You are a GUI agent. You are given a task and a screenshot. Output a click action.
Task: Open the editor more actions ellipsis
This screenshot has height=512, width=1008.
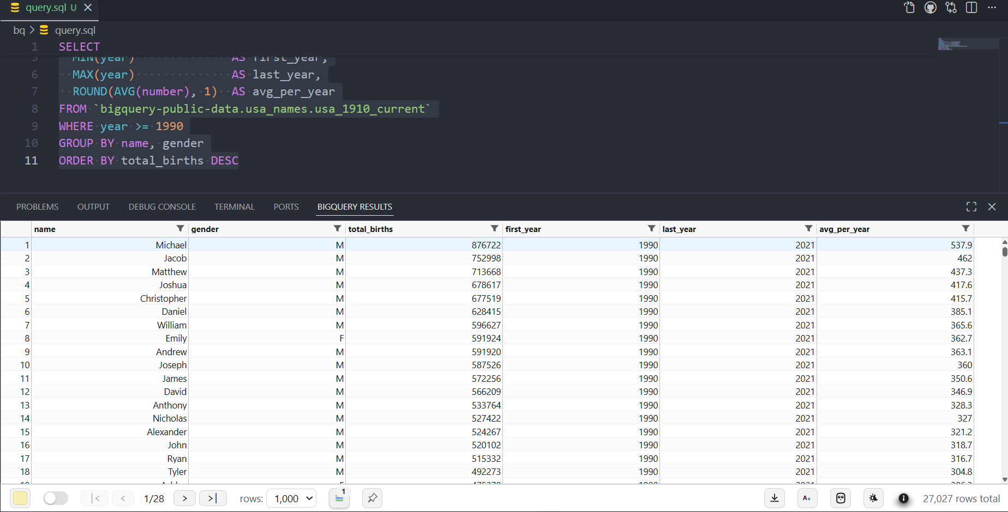[x=992, y=8]
